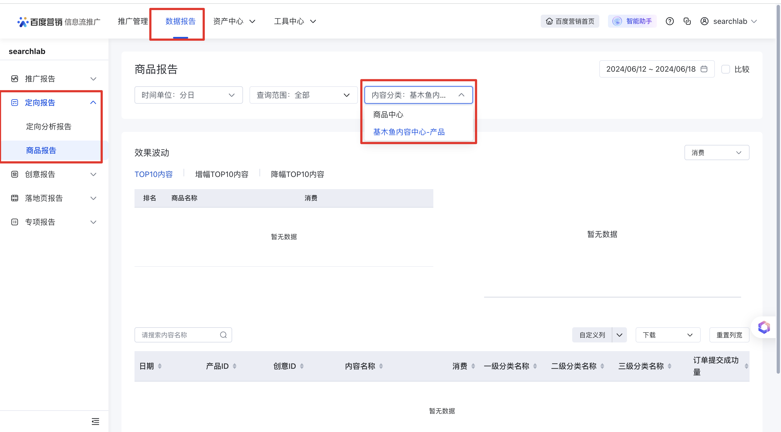Click the 推广报告 sidebar icon

pyautogui.click(x=15, y=79)
